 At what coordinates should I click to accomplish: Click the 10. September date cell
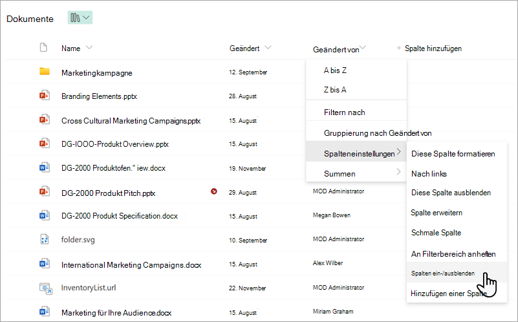248,241
